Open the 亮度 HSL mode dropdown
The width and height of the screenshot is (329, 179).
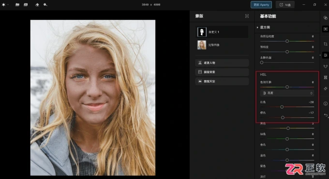[287, 93]
